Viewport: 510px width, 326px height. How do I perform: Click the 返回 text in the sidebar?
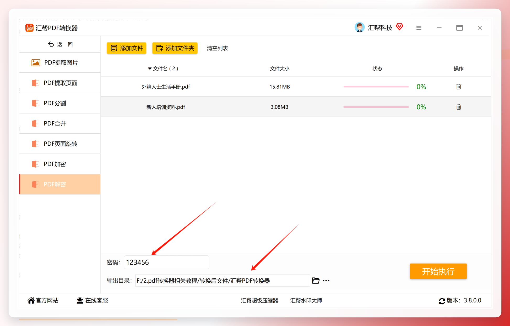[65, 44]
